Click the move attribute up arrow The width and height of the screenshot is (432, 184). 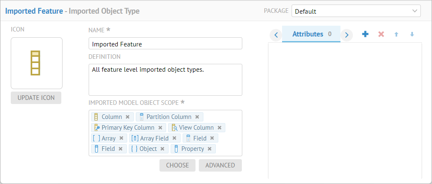click(396, 34)
